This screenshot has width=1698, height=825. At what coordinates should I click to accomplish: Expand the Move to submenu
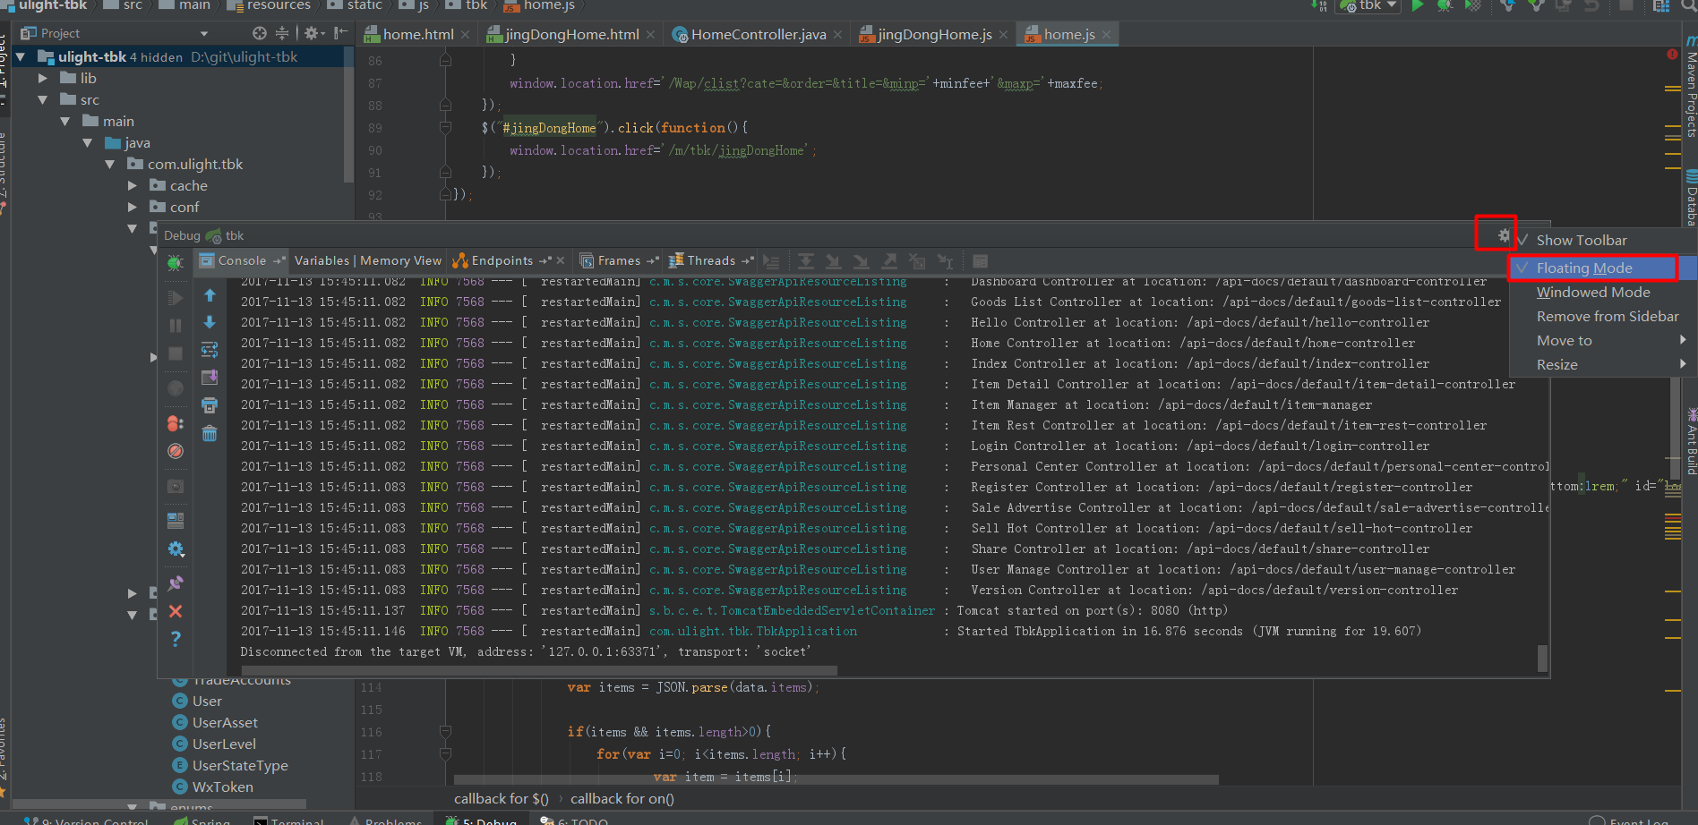tap(1563, 340)
